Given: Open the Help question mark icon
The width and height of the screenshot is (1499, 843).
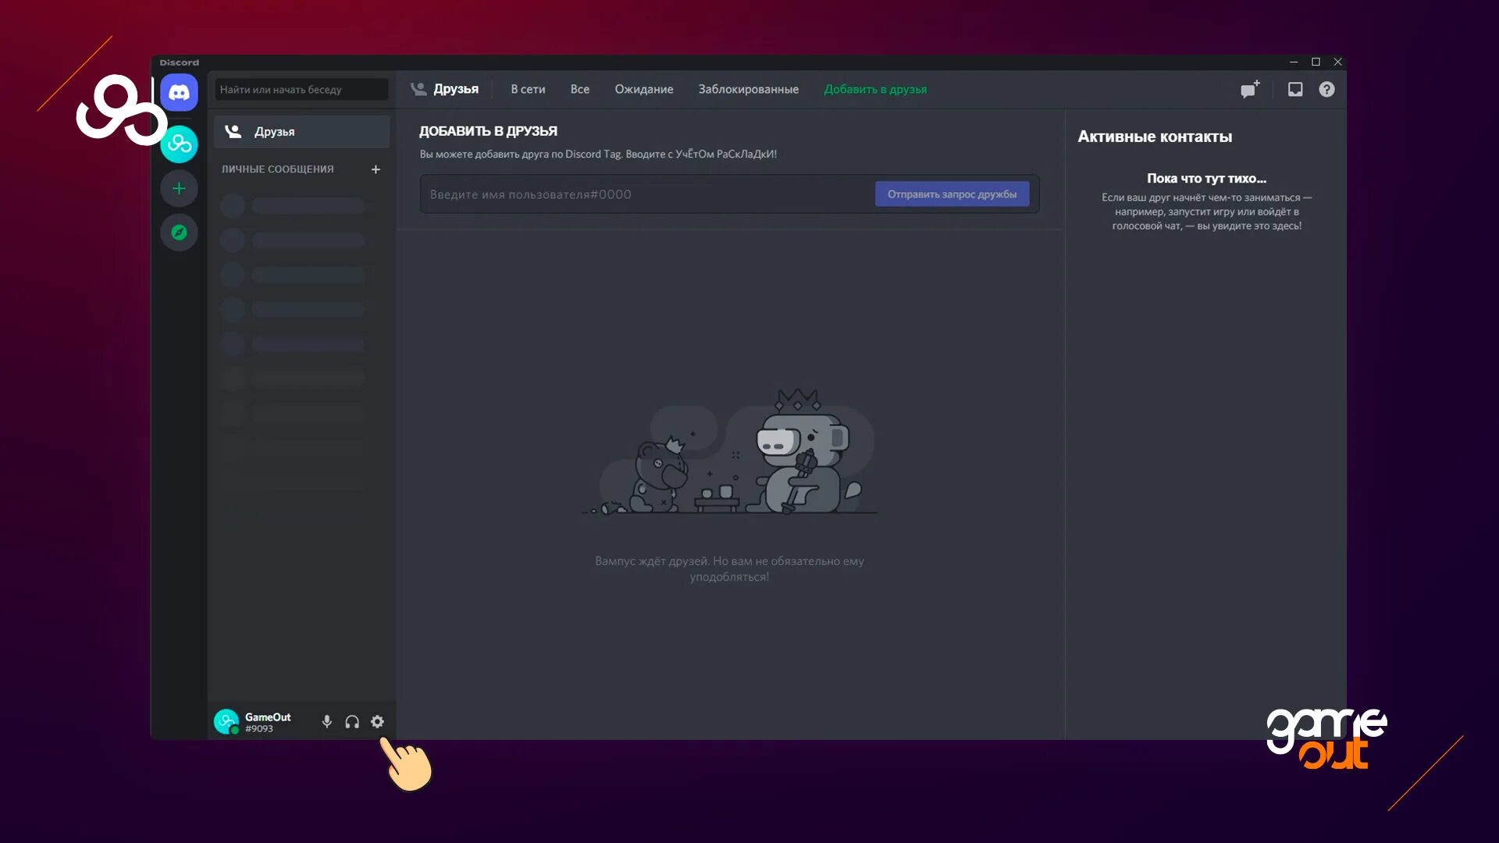Looking at the screenshot, I should [x=1326, y=89].
